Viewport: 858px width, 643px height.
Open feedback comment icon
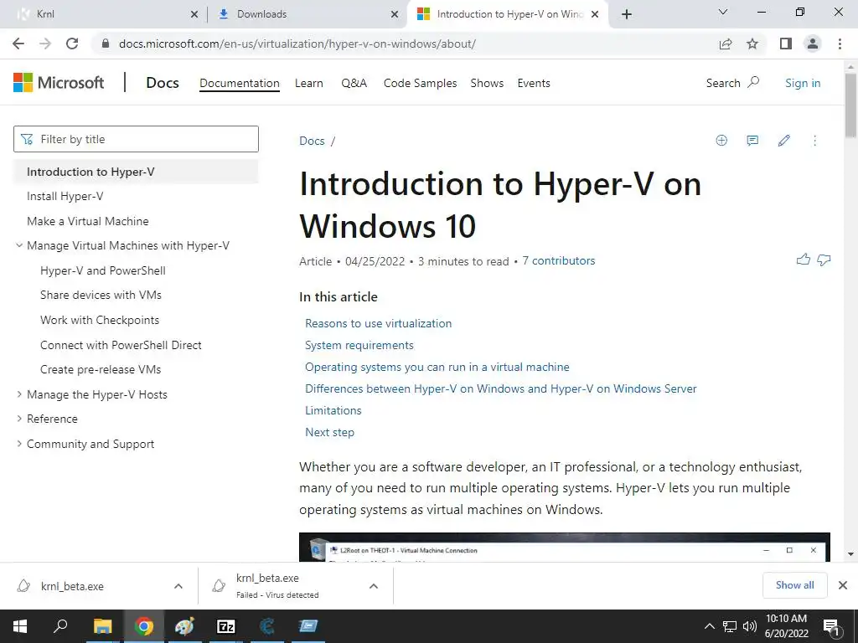click(x=752, y=141)
